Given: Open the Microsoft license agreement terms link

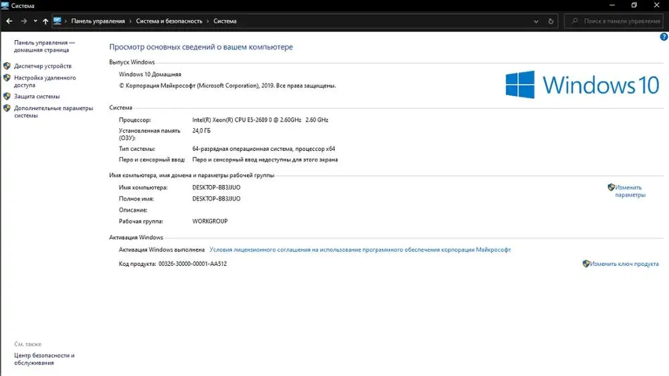Looking at the screenshot, I should [360, 250].
